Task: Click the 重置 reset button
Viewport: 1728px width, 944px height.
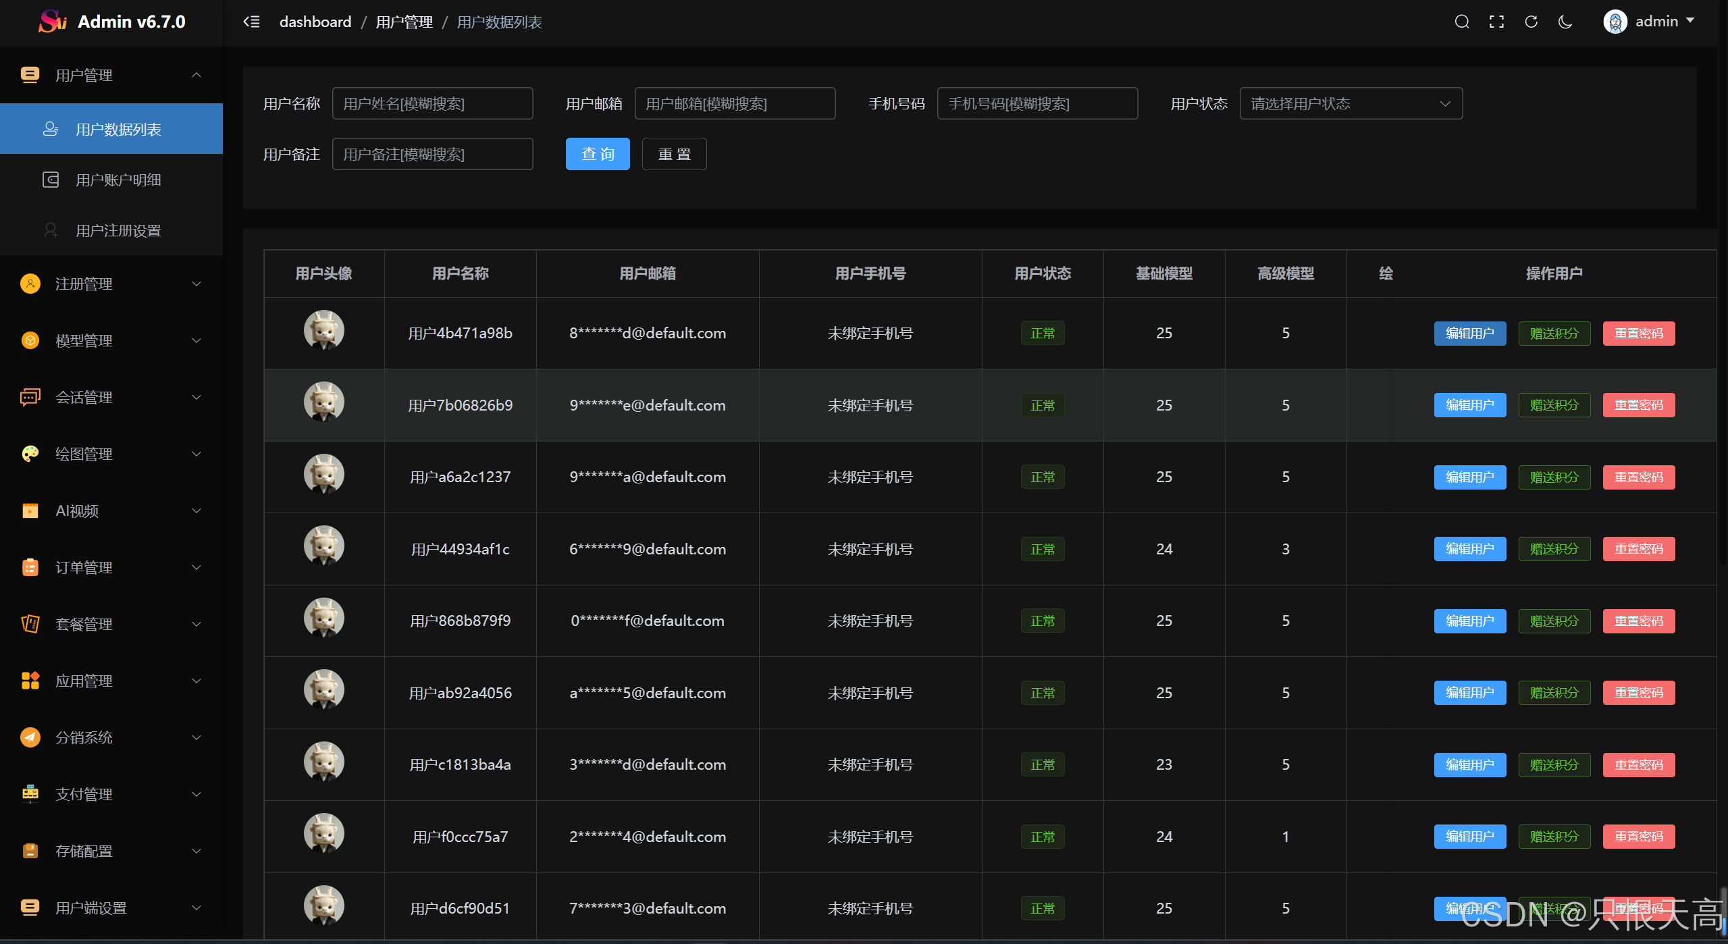Action: click(x=674, y=154)
